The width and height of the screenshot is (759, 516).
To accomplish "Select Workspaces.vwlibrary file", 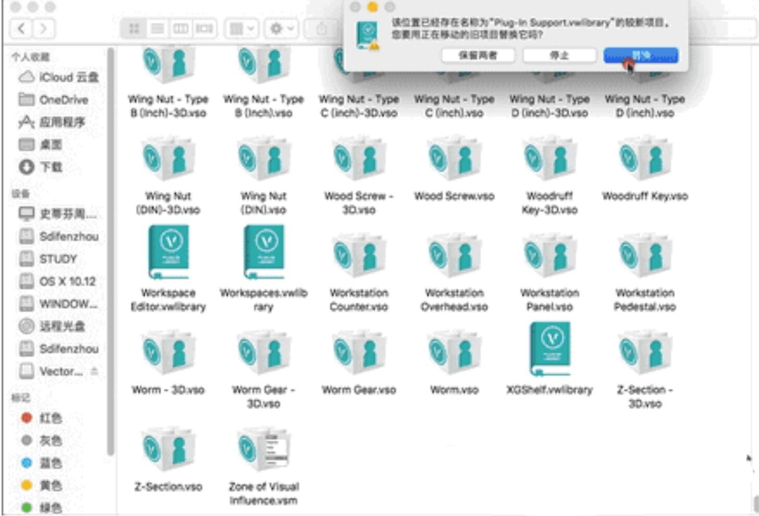I will coord(264,269).
